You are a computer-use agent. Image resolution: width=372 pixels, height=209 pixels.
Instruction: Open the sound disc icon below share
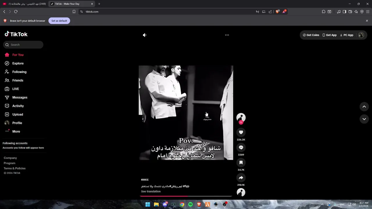[241, 192]
